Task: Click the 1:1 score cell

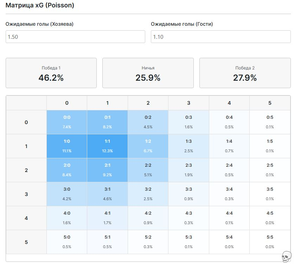Action: tap(107, 146)
